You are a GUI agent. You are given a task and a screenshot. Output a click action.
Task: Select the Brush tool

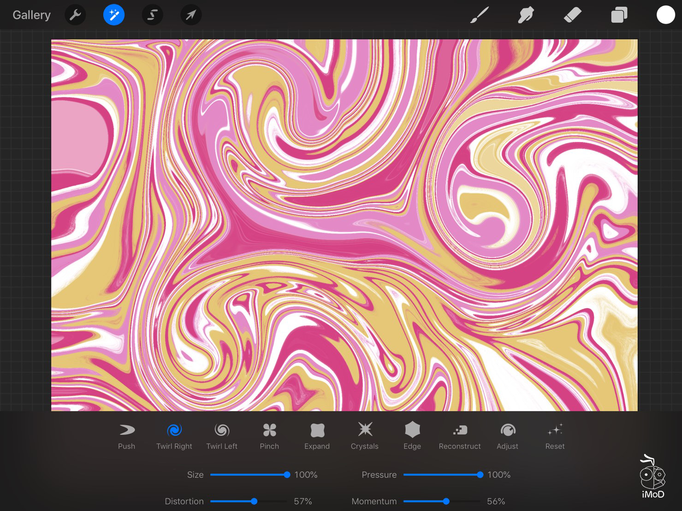point(480,15)
